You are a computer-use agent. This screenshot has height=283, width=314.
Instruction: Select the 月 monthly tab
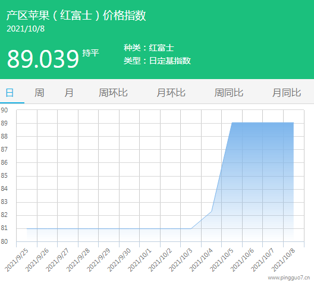point(69,93)
